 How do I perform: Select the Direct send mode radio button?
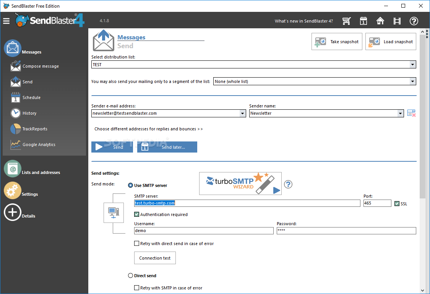click(x=130, y=275)
